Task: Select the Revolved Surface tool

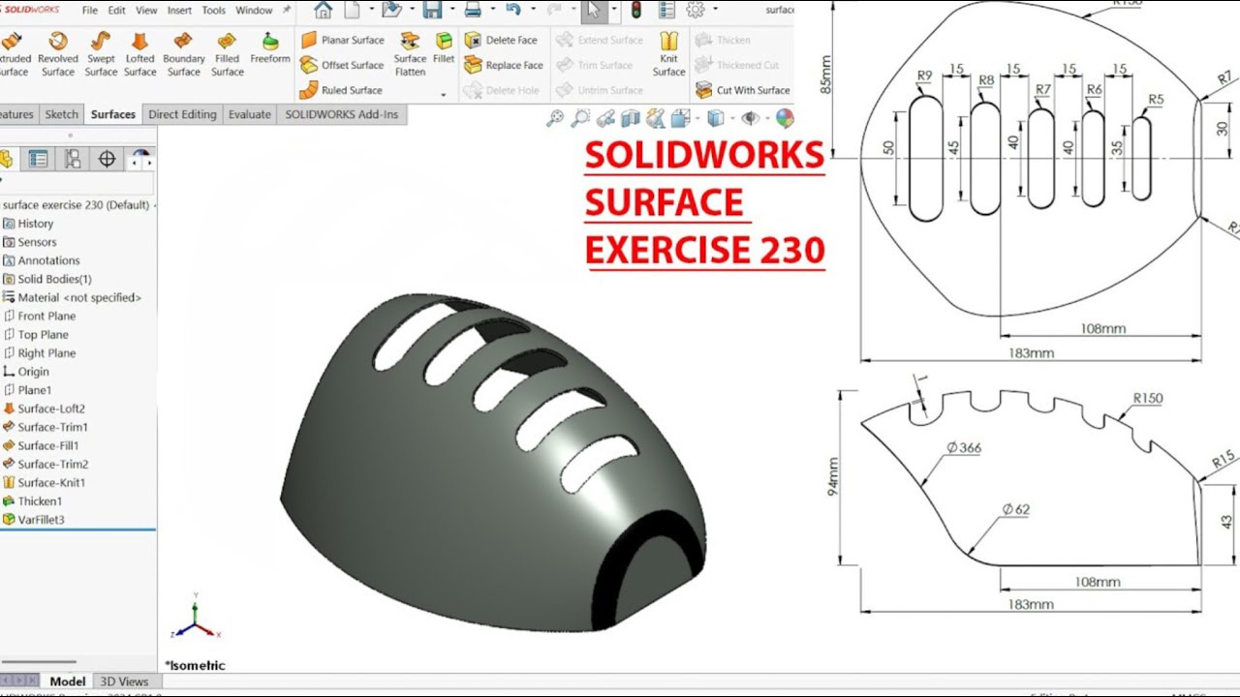Action: pos(58,54)
